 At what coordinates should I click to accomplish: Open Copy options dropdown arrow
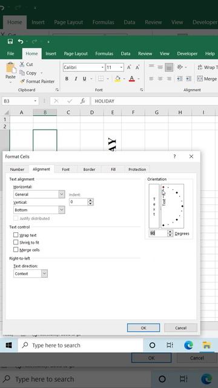[41, 73]
